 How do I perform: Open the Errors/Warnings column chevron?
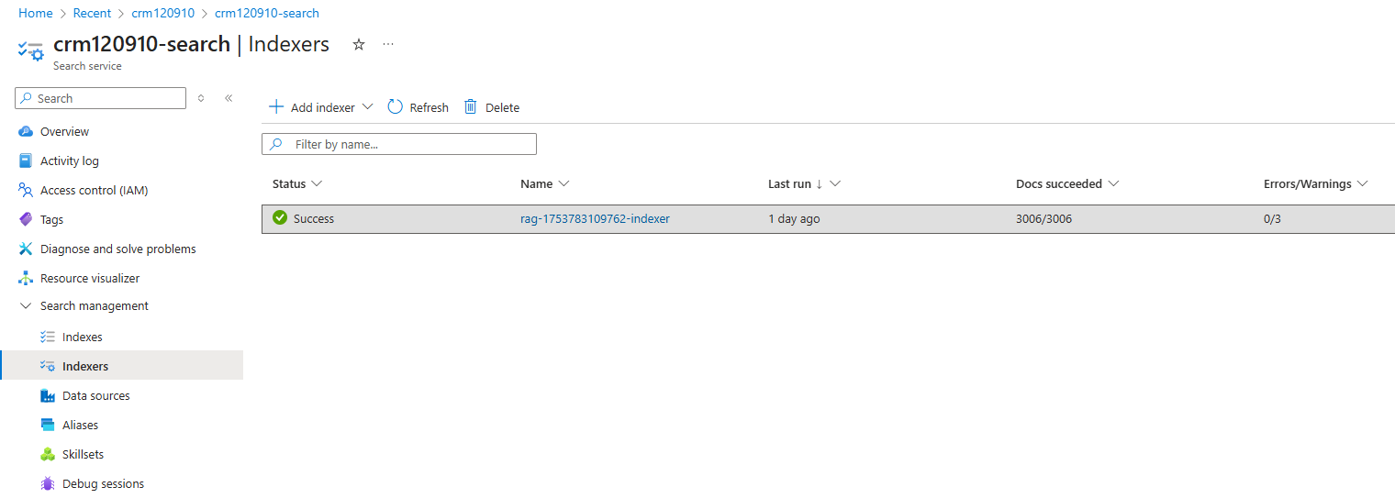[x=1362, y=183]
